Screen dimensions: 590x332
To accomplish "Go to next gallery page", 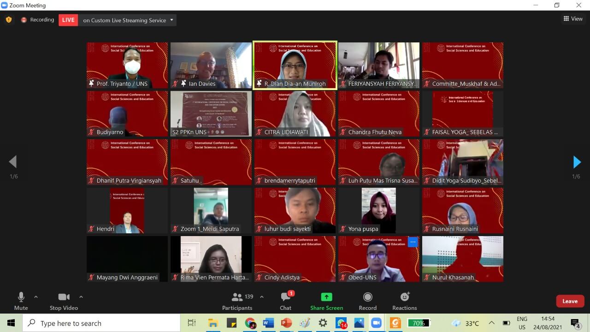I will pyautogui.click(x=577, y=162).
